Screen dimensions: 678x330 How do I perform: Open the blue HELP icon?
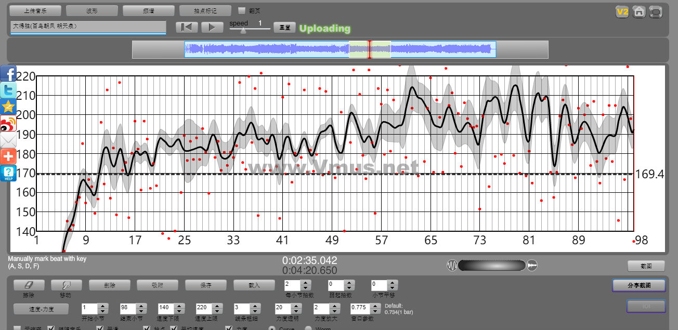pos(8,173)
